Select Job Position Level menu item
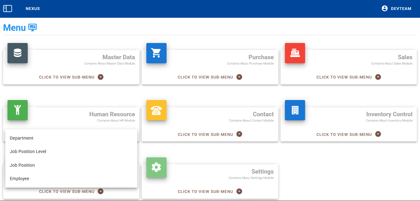This screenshot has width=420, height=201. point(28,151)
